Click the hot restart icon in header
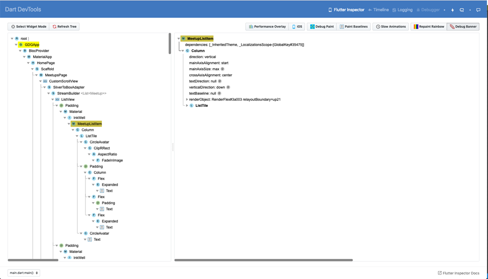 [x=461, y=10]
